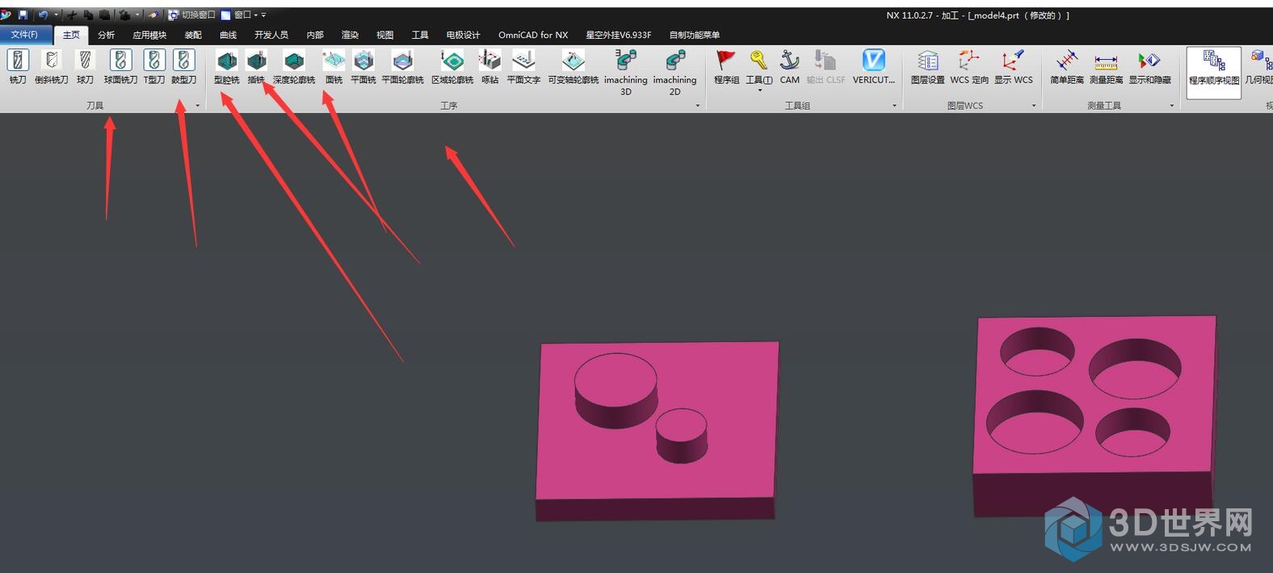Switch to the 工具 tools tab
The width and height of the screenshot is (1273, 573).
pyautogui.click(x=420, y=35)
